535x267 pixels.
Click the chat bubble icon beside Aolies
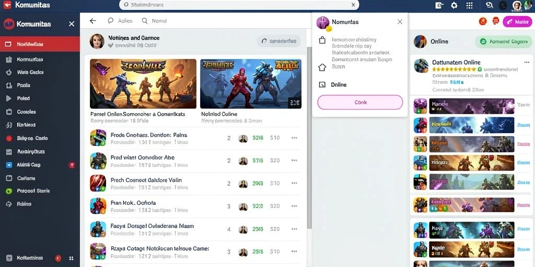pos(111,21)
